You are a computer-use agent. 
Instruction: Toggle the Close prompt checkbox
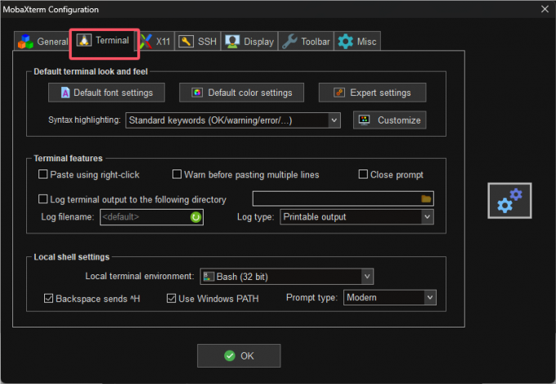point(363,174)
